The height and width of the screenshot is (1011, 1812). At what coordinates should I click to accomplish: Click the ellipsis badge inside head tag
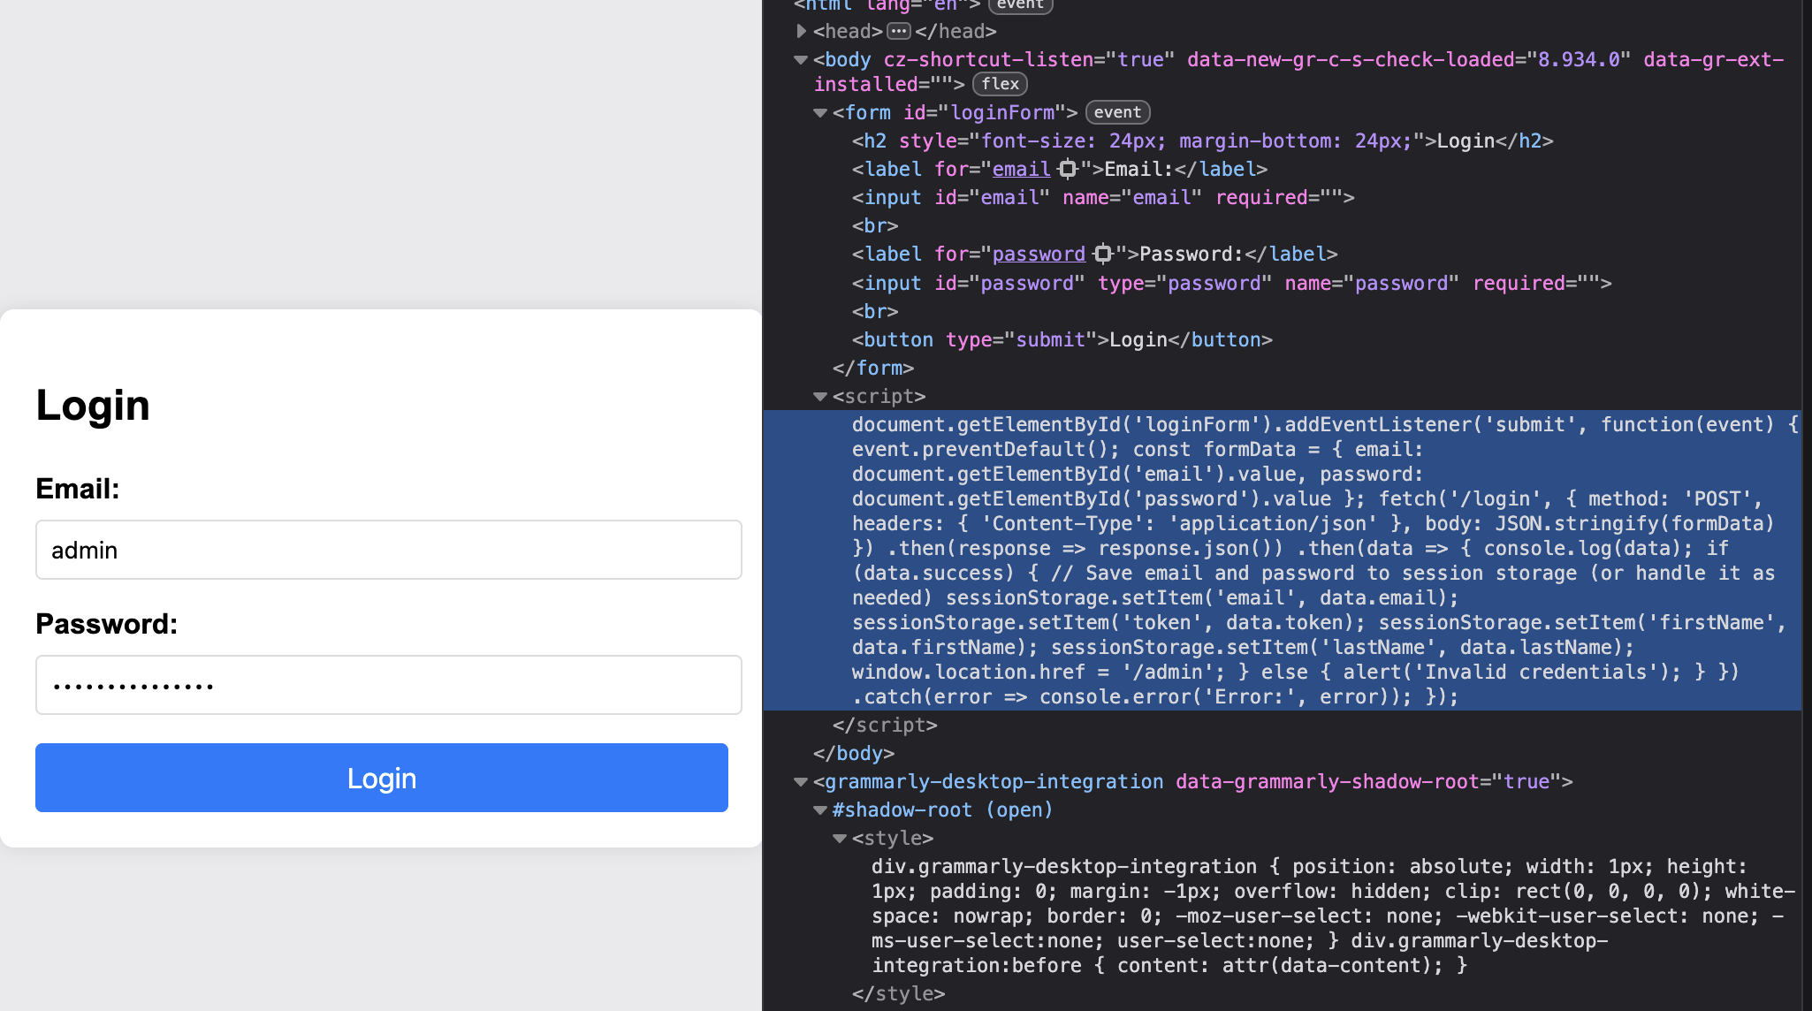pos(899,31)
